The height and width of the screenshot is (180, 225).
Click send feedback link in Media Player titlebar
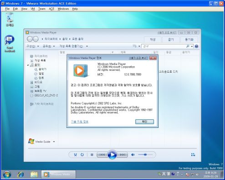point(167,32)
